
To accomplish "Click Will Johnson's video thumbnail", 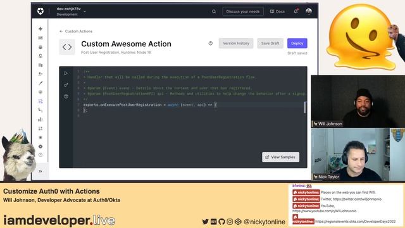I will coord(358,101).
